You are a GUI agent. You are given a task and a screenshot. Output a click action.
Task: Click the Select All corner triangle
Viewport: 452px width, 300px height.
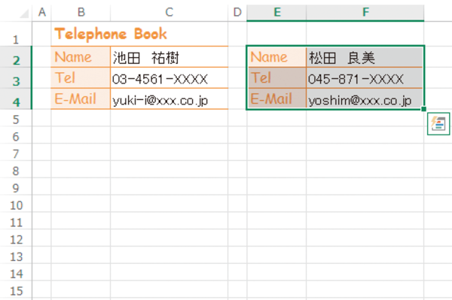pos(24,14)
